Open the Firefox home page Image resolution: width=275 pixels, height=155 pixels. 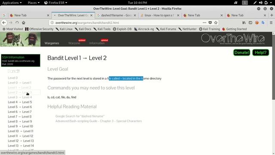[24, 23]
